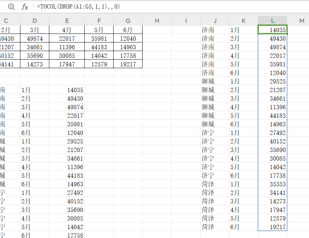
Task: Select cell with 35981 in column F
Action: (x=99, y=39)
